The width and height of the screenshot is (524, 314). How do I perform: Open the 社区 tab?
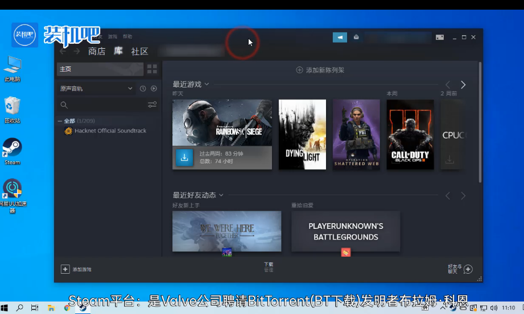pyautogui.click(x=139, y=52)
